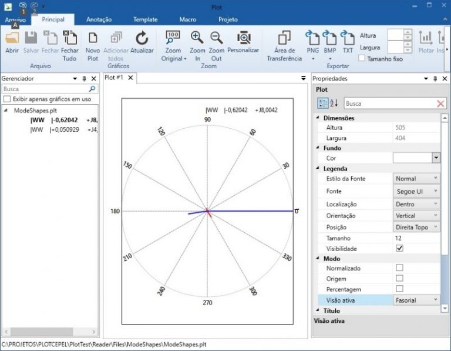This screenshot has height=351, width=451.
Task: Click the Abrir folder icon
Action: (12, 39)
